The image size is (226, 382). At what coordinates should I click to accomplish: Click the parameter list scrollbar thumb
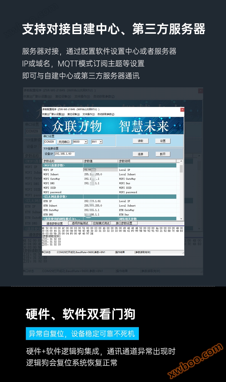pyautogui.click(x=181, y=168)
